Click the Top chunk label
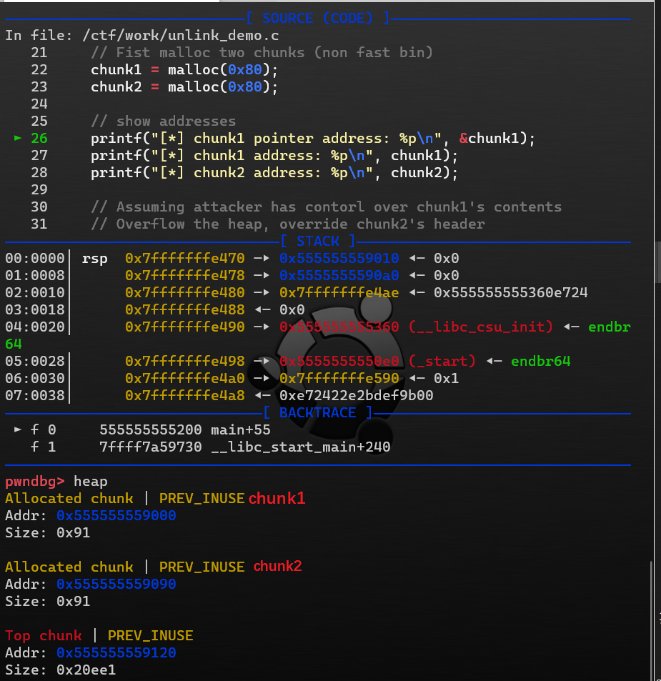This screenshot has height=681, width=661. [x=44, y=636]
